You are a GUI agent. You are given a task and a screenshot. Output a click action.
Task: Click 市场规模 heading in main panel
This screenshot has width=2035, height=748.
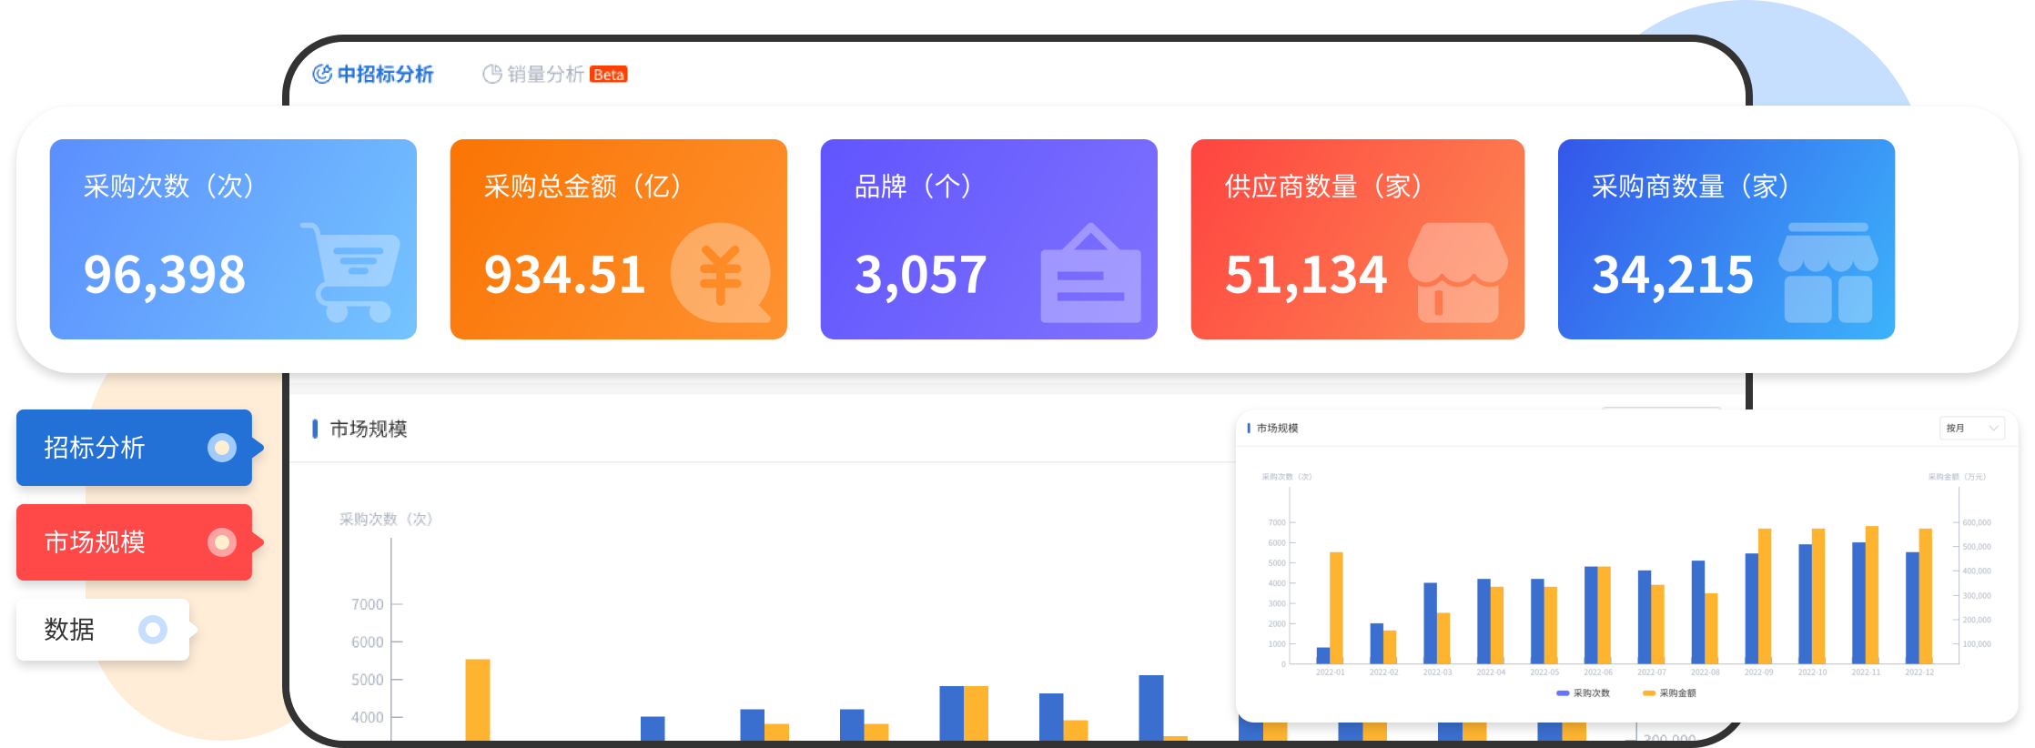click(x=368, y=429)
